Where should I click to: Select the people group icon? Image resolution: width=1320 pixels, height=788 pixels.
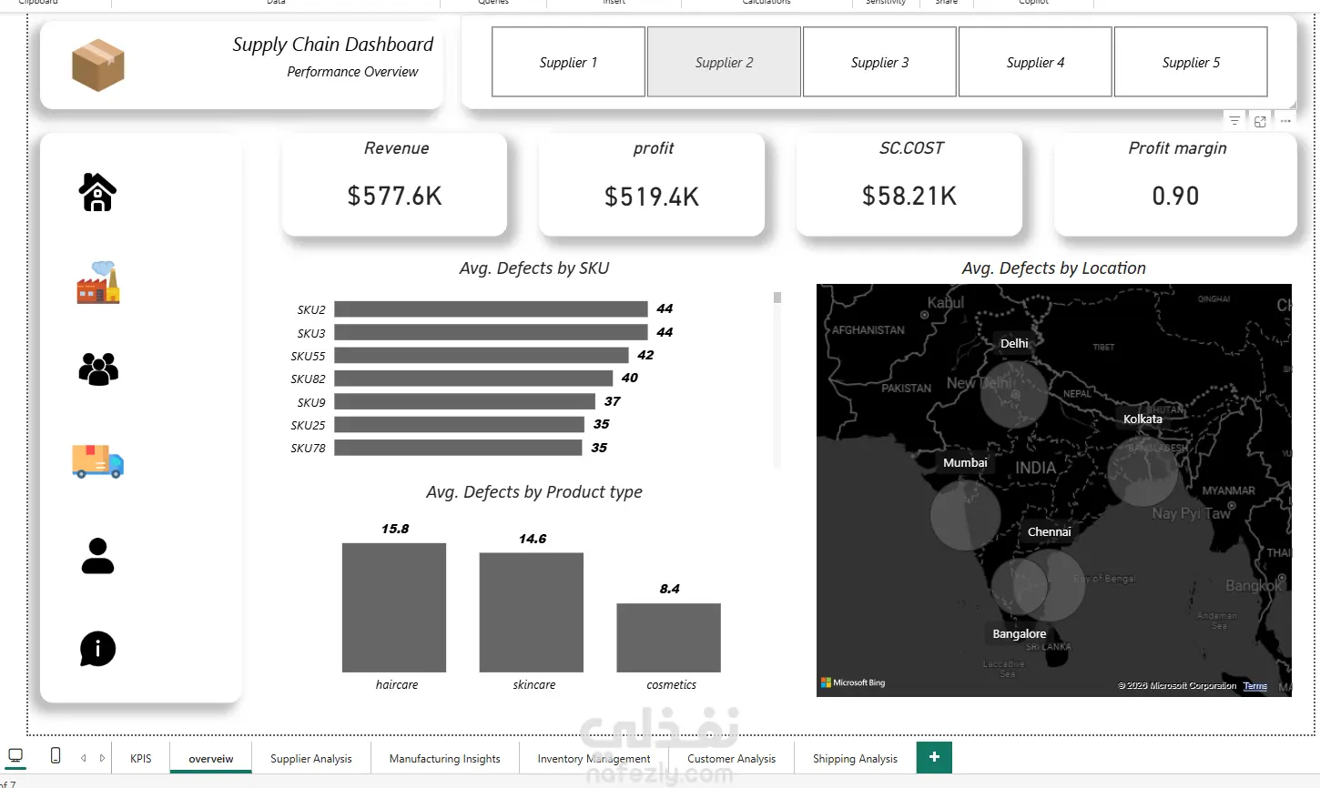(98, 369)
